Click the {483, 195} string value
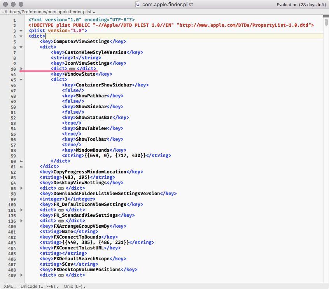 pyautogui.click(x=76, y=177)
